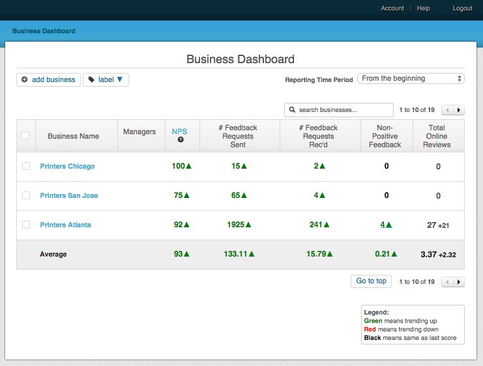
Task: Click the plus icon on add business
Action: 24,79
